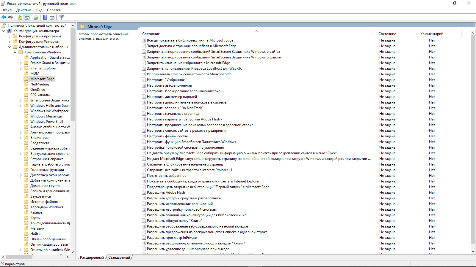This screenshot has height=267, width=476.
Task: Click the folder icon beside MDM
Action: coord(26,74)
